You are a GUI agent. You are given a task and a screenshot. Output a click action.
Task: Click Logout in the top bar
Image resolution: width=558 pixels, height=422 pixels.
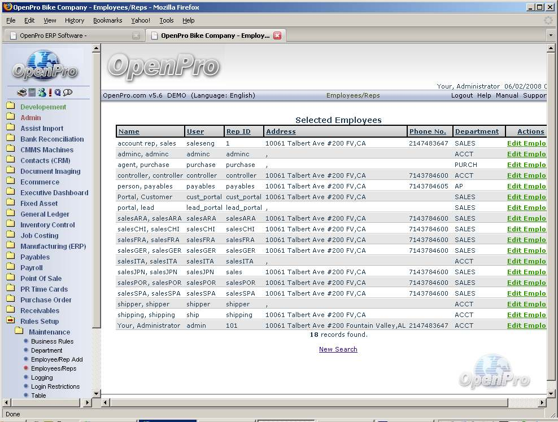point(461,95)
